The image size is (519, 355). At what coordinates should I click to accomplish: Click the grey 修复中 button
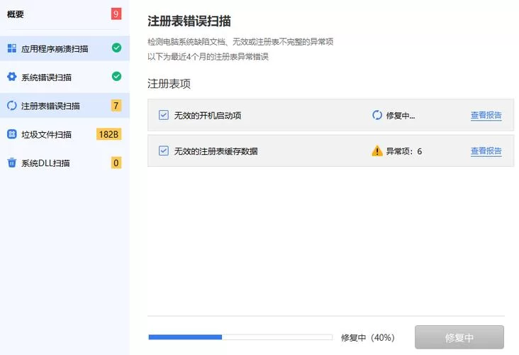(x=459, y=337)
